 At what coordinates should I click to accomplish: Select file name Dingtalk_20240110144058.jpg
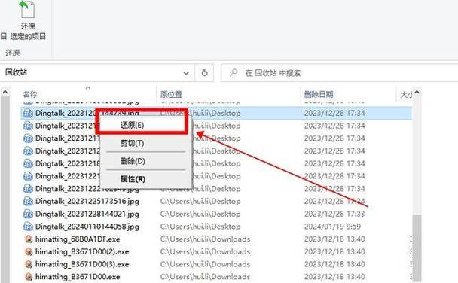pos(87,227)
